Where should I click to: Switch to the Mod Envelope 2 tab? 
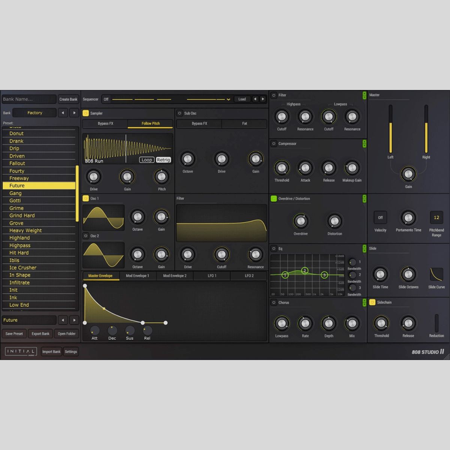point(174,276)
